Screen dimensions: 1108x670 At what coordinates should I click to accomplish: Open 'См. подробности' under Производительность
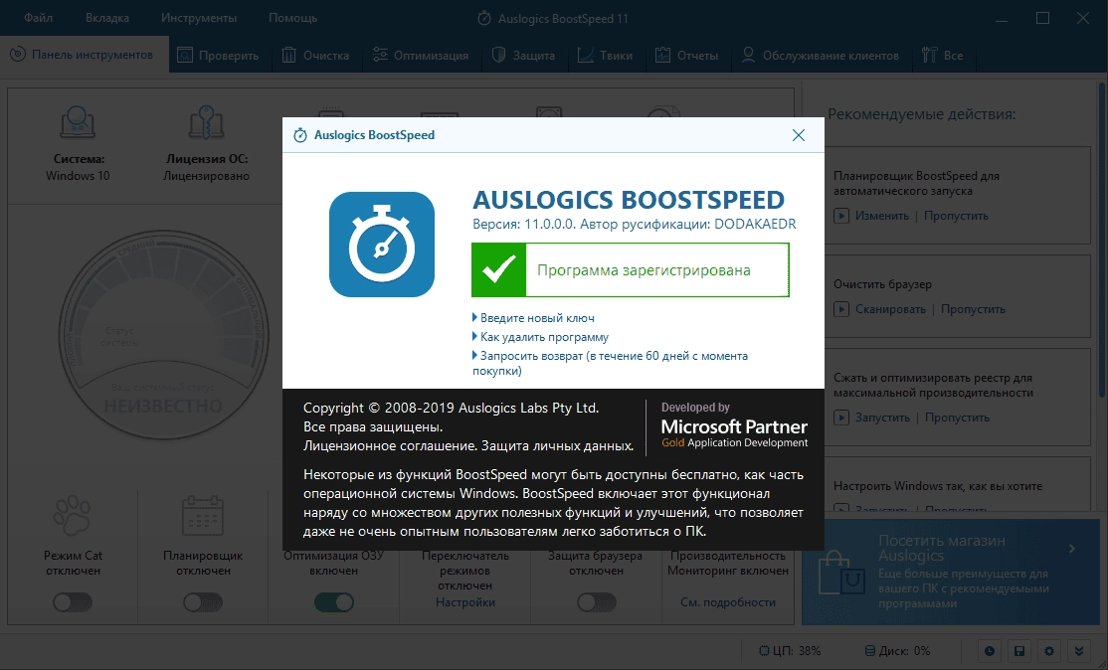coord(728,602)
